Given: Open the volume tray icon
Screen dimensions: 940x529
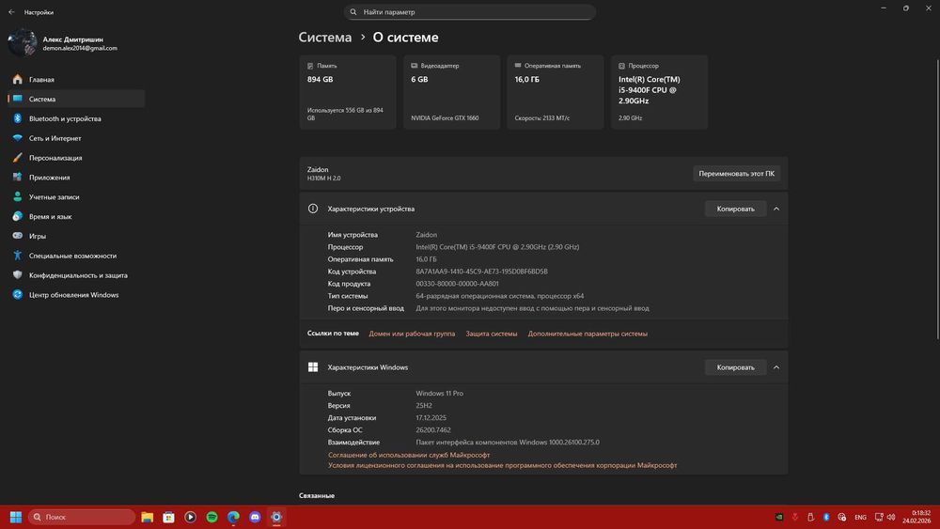Looking at the screenshot, I should pos(891,517).
